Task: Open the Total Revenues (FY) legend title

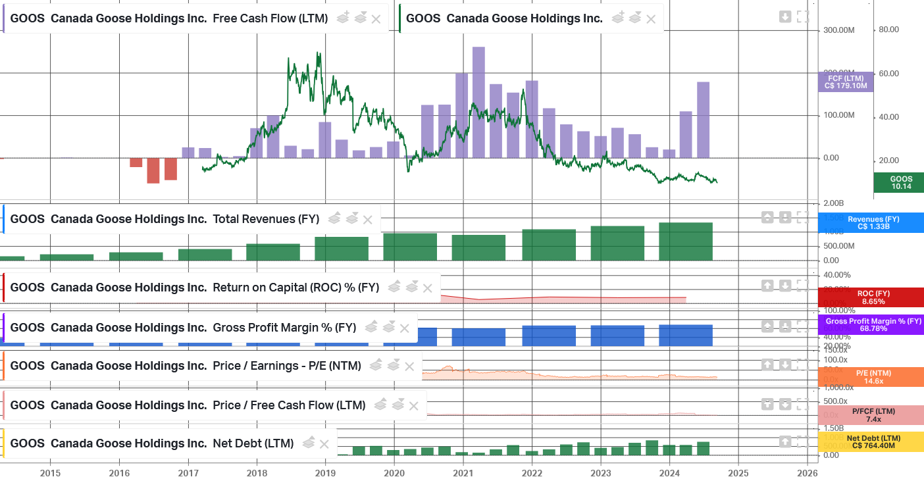Action: pos(165,219)
